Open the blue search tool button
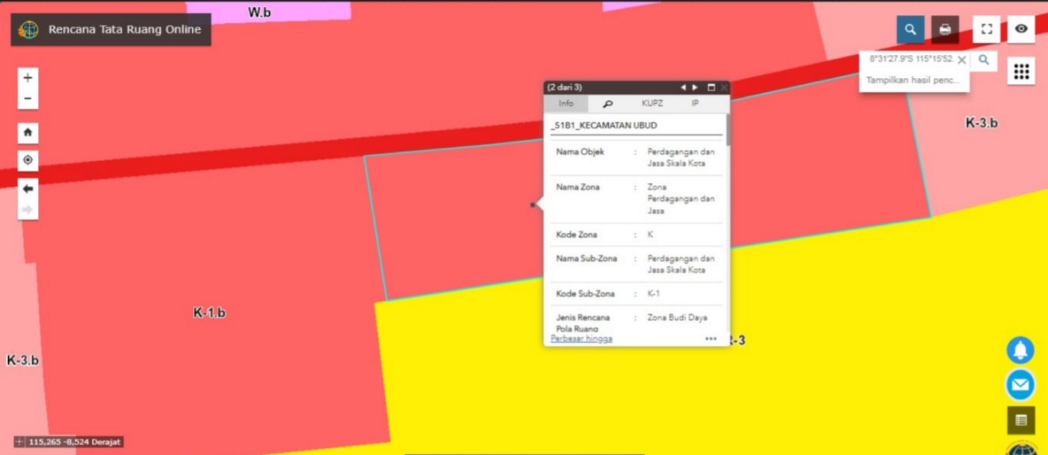The height and width of the screenshot is (455, 1048). (910, 29)
